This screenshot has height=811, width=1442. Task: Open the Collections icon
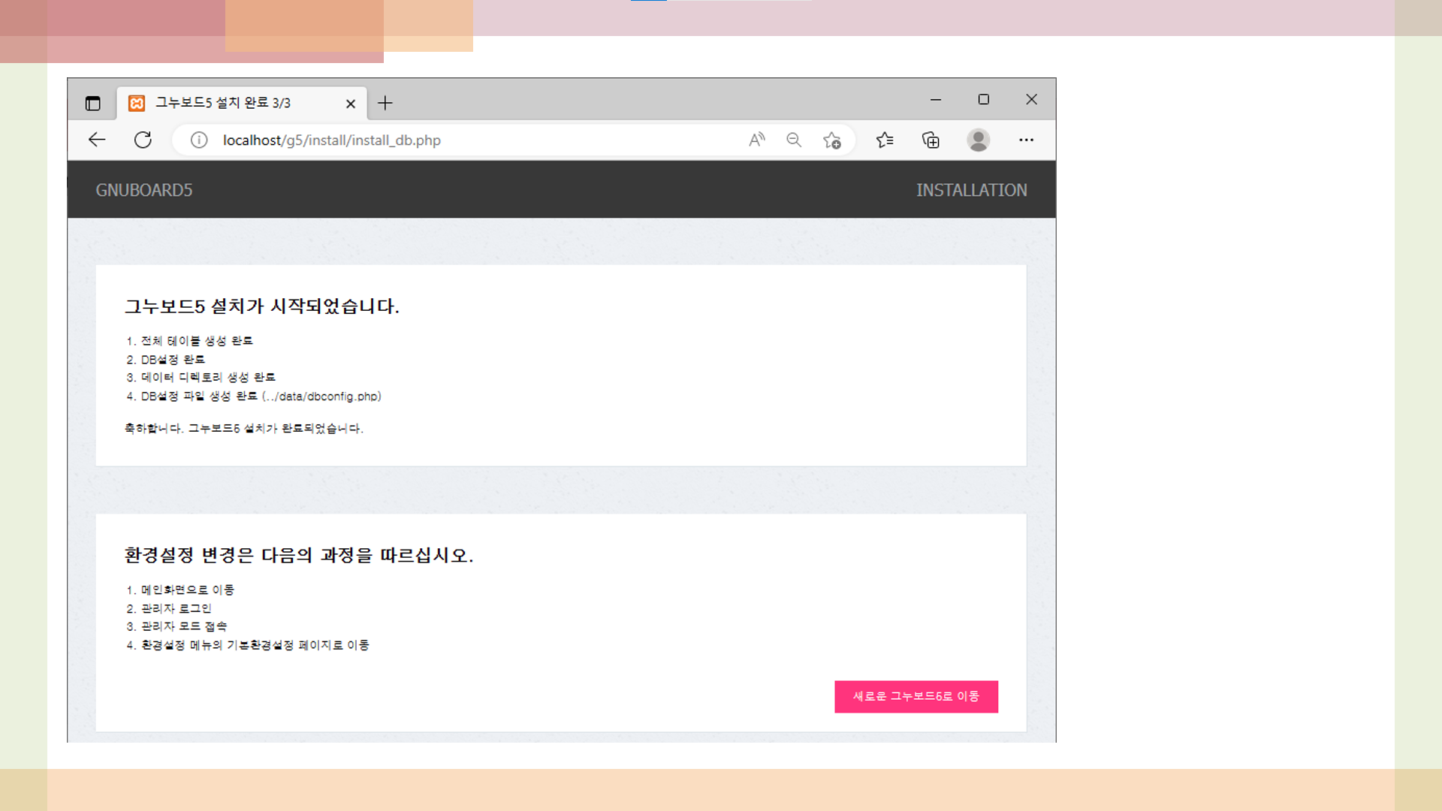(931, 140)
